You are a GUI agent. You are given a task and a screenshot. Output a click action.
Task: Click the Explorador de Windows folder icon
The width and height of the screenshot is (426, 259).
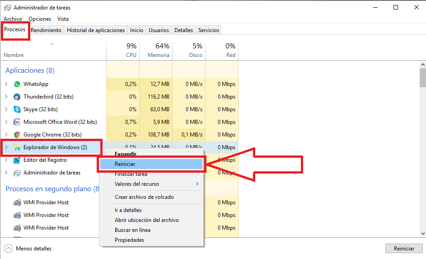tap(17, 147)
